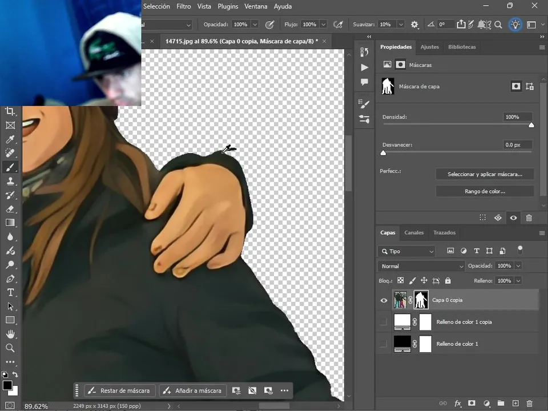The image size is (548, 411).
Task: Open the Vista menu
Action: coord(204,6)
